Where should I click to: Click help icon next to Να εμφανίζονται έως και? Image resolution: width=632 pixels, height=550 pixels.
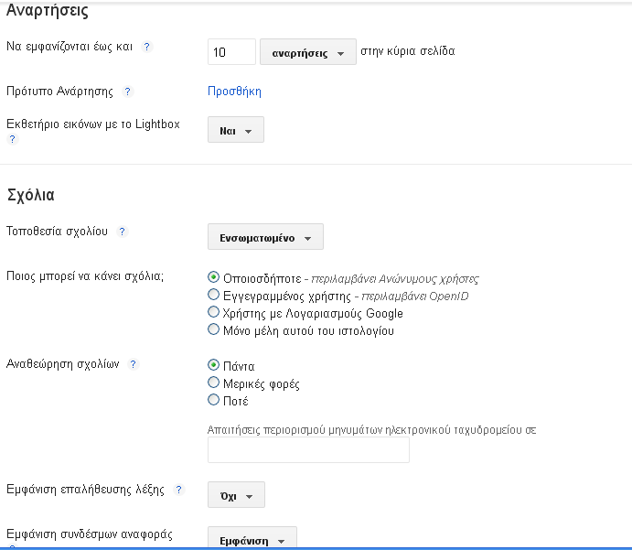click(146, 47)
